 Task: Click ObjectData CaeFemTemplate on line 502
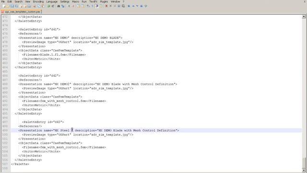click(50, 143)
